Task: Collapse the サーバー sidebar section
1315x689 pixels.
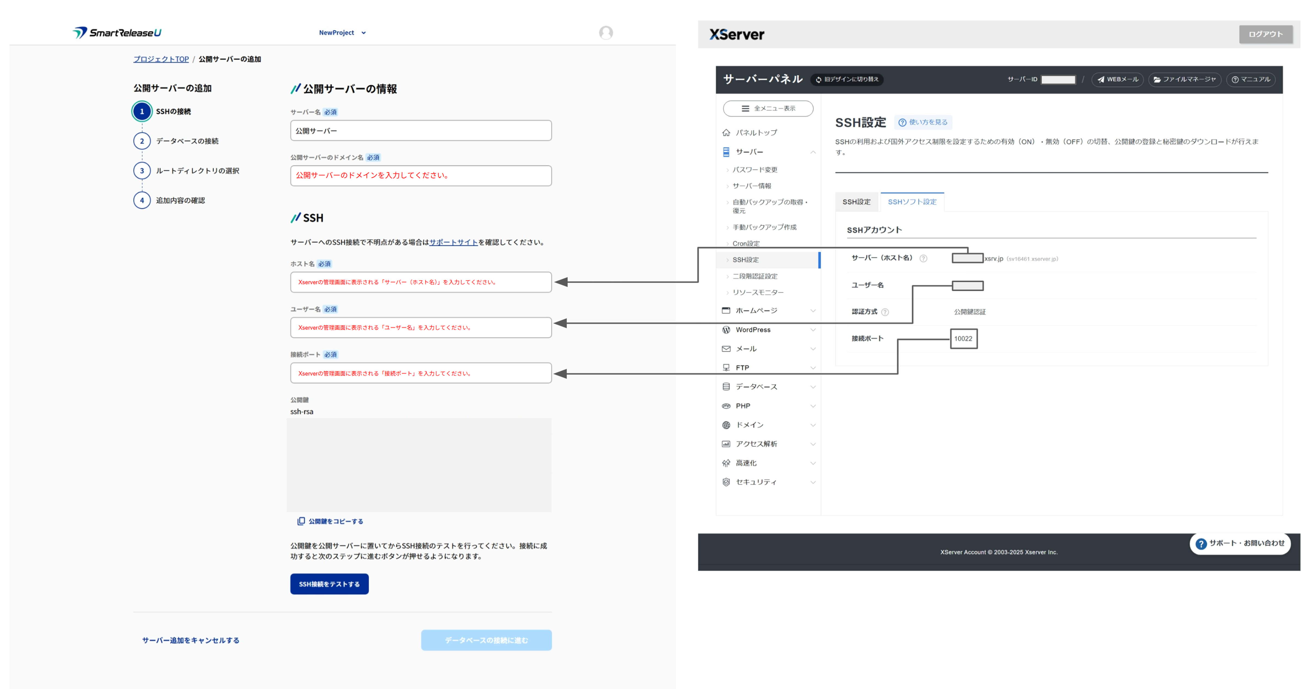Action: click(x=813, y=151)
